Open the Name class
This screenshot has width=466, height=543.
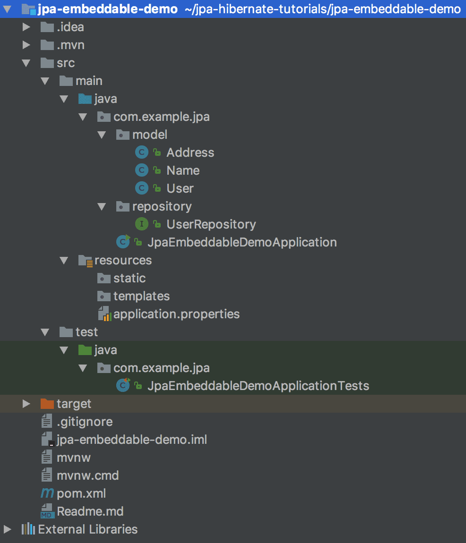183,170
